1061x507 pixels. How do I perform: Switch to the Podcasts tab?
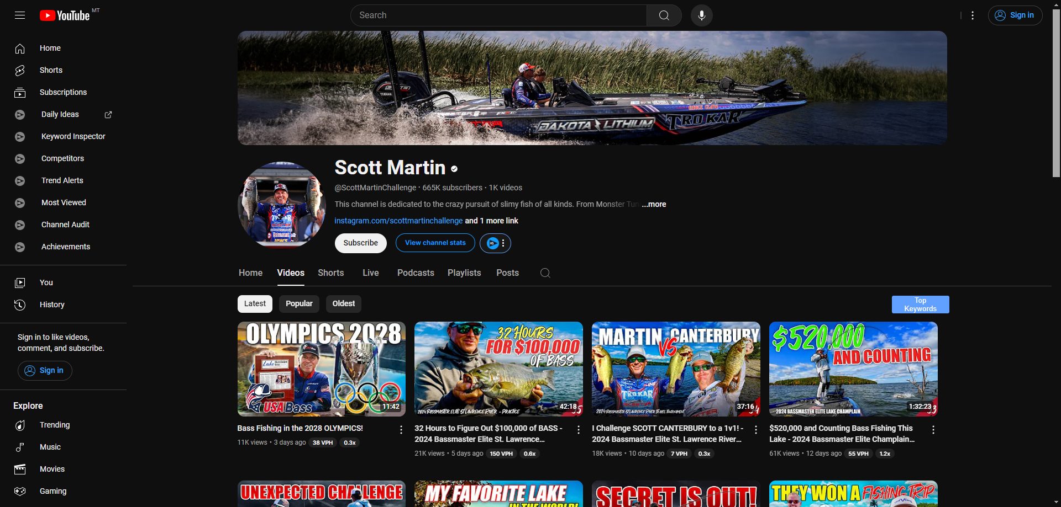click(x=416, y=273)
